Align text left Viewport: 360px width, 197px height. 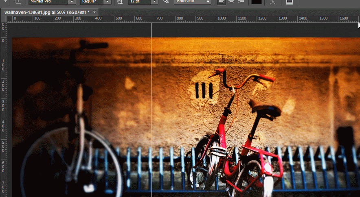coord(222,2)
